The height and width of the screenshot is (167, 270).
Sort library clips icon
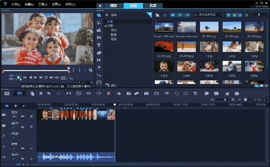pyautogui.click(x=246, y=15)
